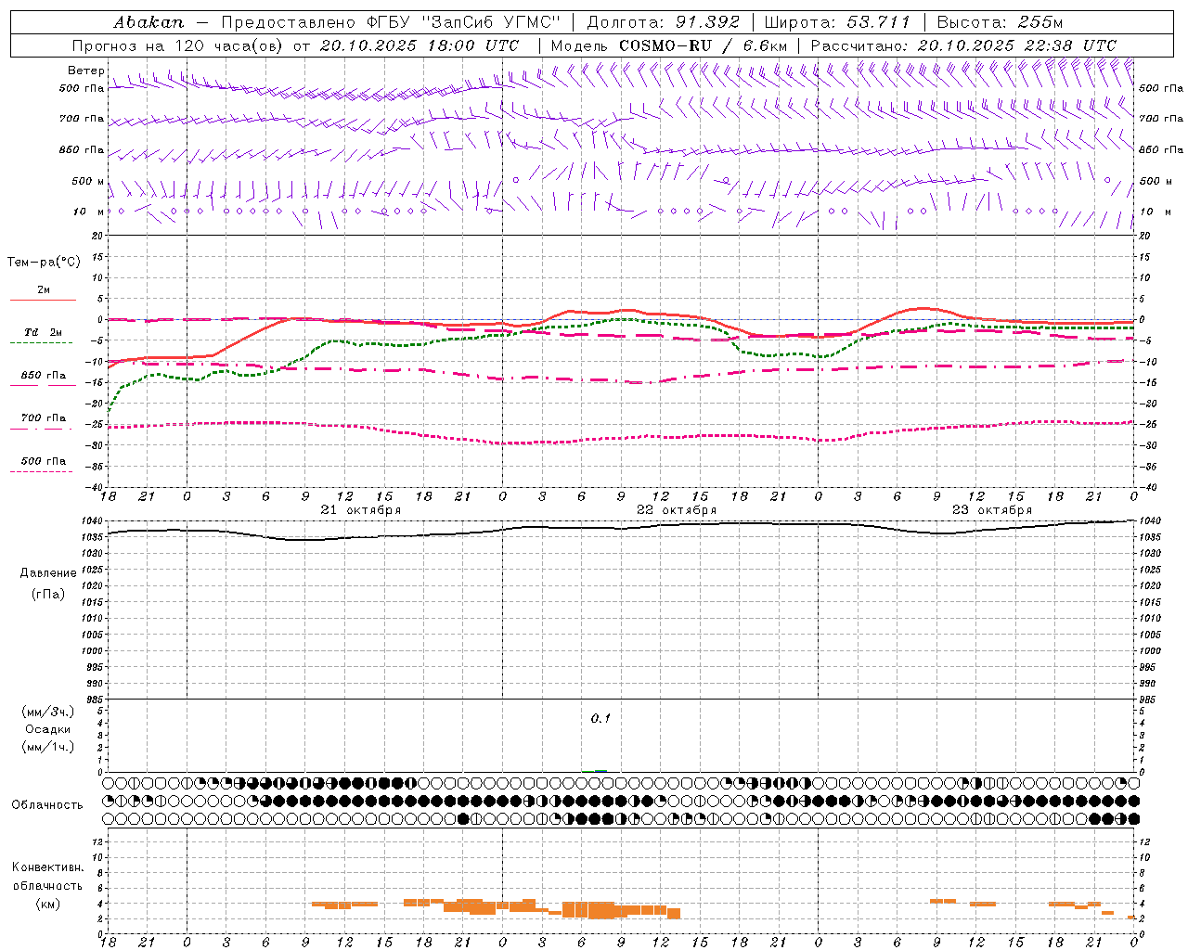Click the '23 октября' date label

tap(992, 509)
